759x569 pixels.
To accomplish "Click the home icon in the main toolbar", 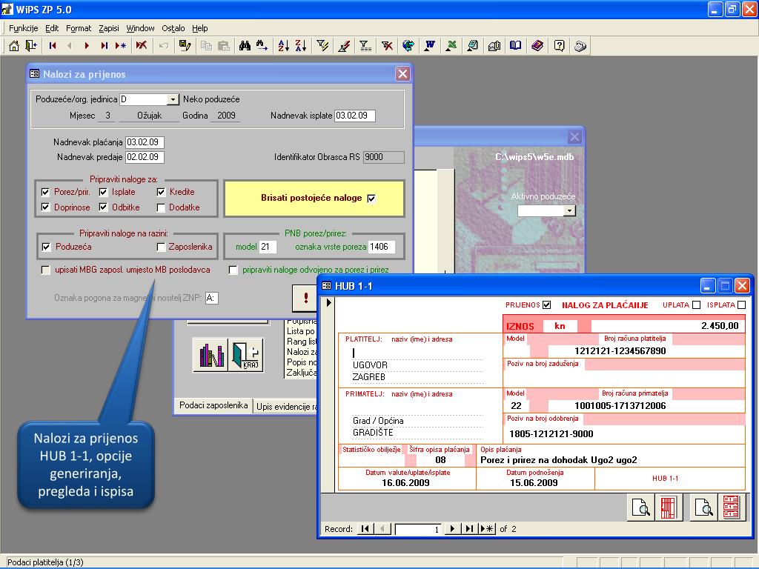I will [x=14, y=46].
